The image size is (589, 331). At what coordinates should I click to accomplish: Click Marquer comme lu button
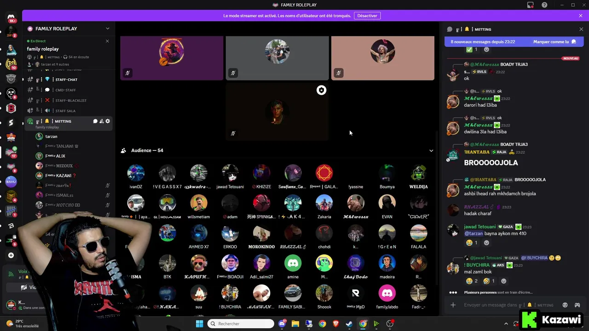point(554,42)
